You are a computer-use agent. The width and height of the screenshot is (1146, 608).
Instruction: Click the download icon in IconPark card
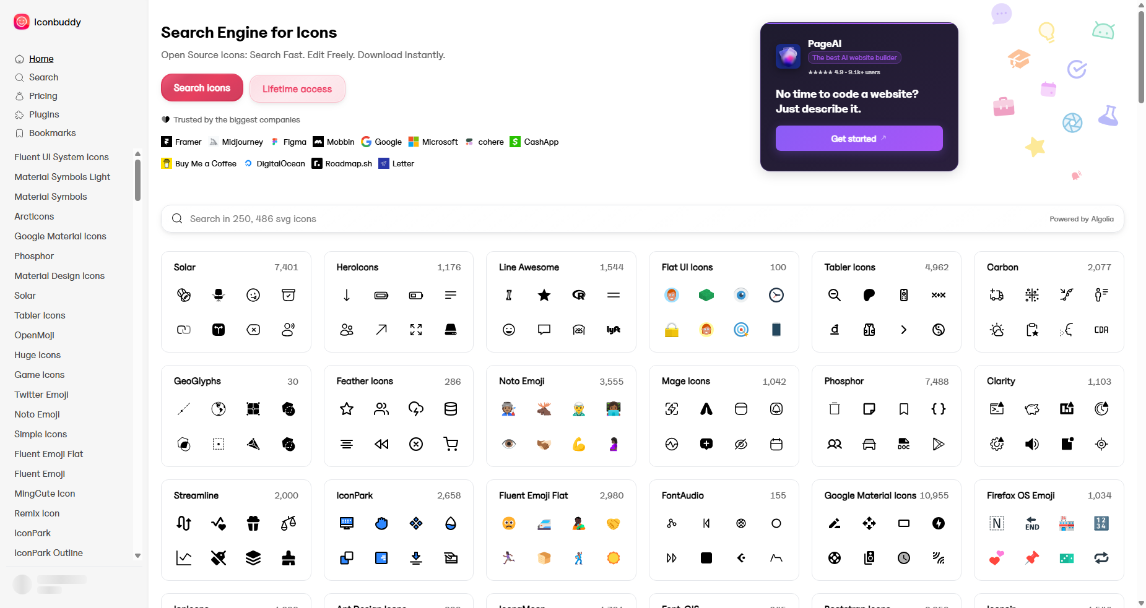416,558
